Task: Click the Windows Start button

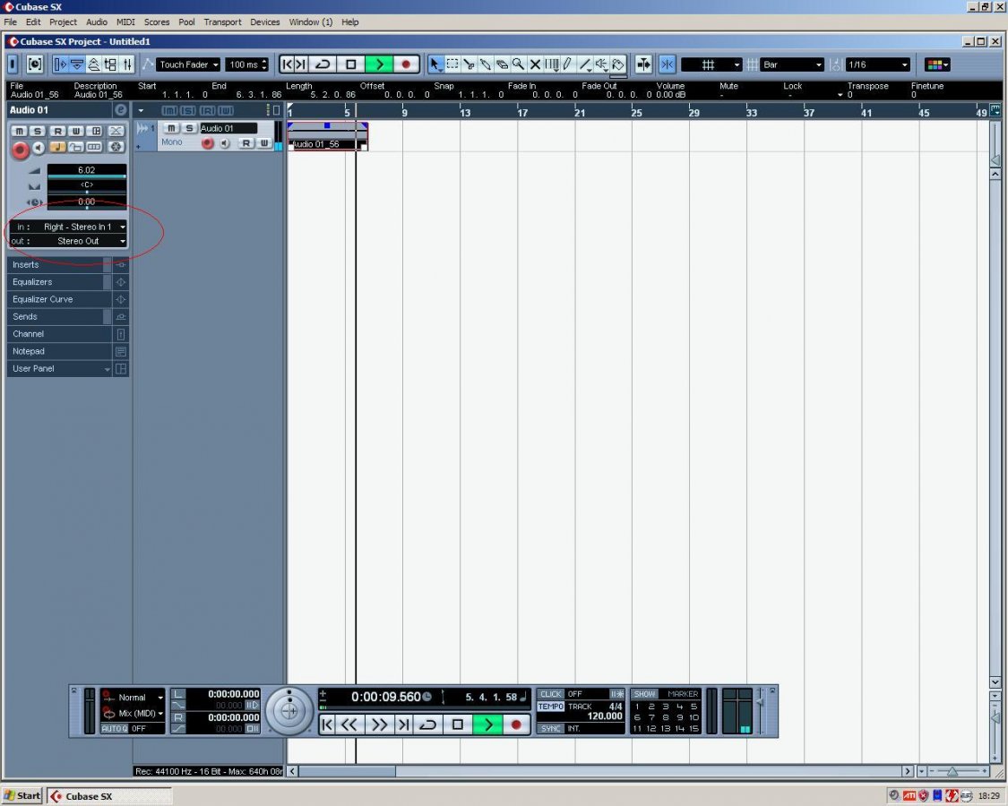Action: coord(22,796)
